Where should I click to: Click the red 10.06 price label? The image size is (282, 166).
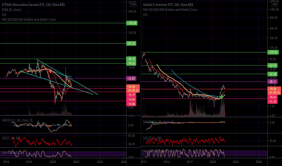[131, 104]
